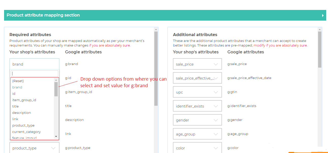
Task: Click the g:brand Google attribute text
Action: pos(71,64)
